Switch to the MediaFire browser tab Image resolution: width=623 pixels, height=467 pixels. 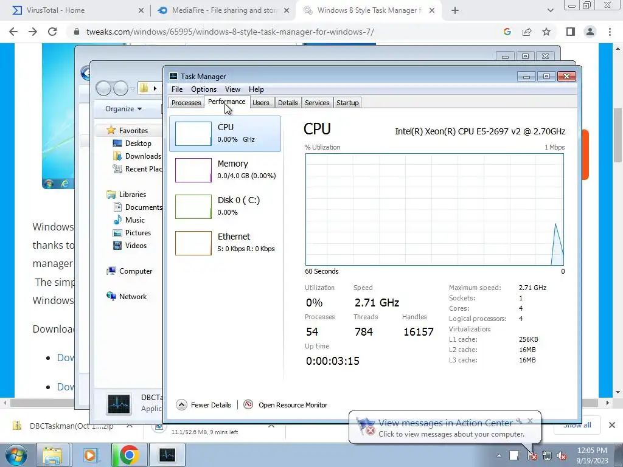pyautogui.click(x=224, y=10)
